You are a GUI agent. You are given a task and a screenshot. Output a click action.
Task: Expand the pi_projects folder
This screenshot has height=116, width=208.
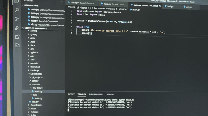coord(36,77)
